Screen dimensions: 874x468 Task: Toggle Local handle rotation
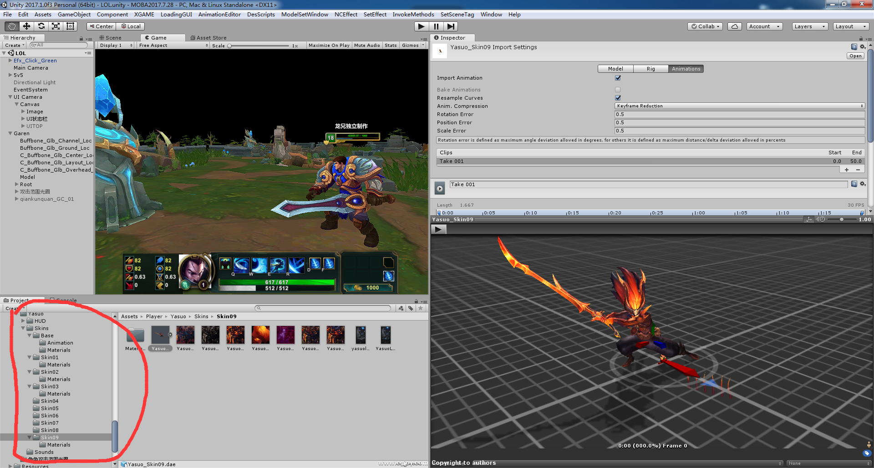pos(131,26)
